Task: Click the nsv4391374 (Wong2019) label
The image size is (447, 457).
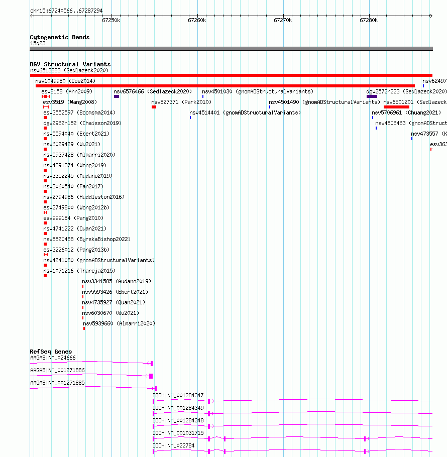Action: [75, 165]
